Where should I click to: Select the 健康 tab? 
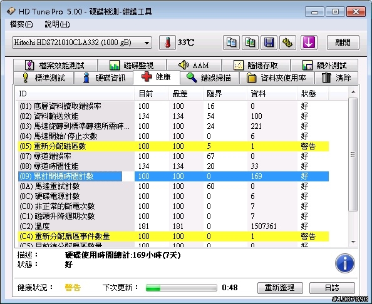pos(157,77)
